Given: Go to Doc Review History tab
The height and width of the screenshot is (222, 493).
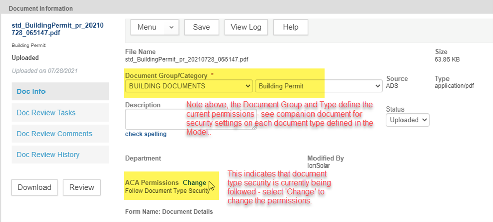Looking at the screenshot, I should coord(48,155).
